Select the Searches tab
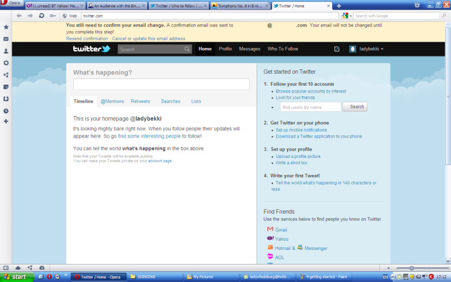 [171, 102]
